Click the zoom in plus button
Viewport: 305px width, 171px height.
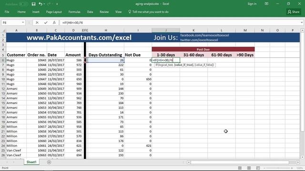pyautogui.click(x=292, y=168)
